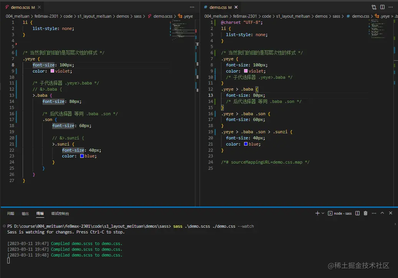Click '@charset "UTF-8";' line in demo.css
Screen dimensions: 398x278
coord(242,22)
